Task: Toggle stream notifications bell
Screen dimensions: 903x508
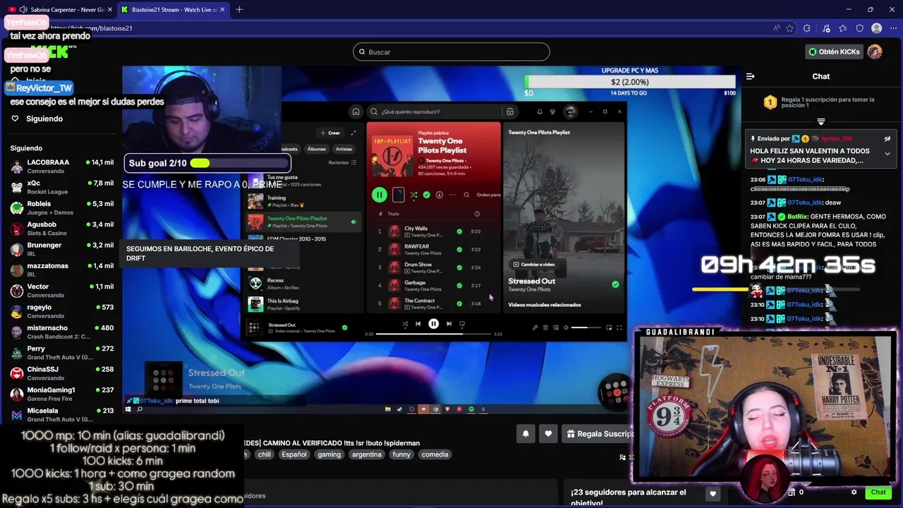Action: (x=526, y=434)
